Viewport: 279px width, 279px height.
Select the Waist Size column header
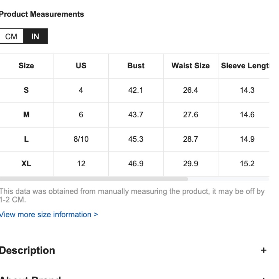tap(191, 66)
